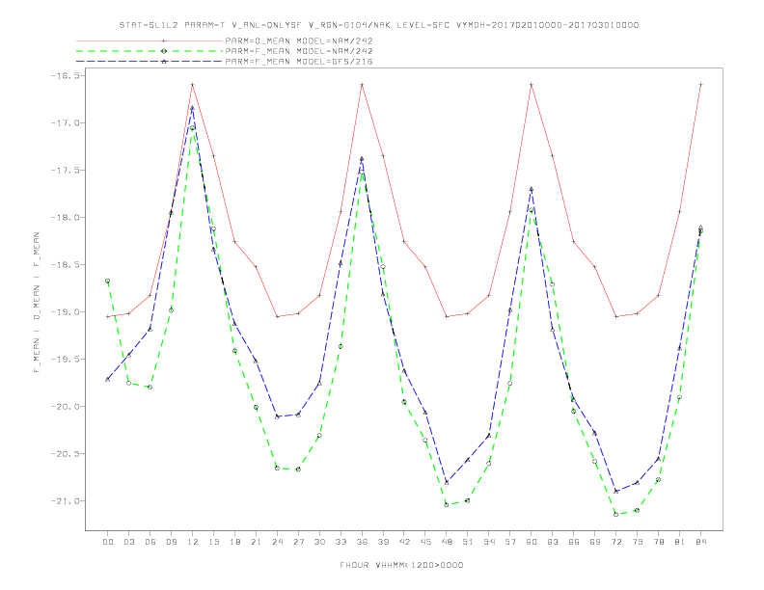Image resolution: width=764 pixels, height=590 pixels.
Task: Click the blue dashed line legend sample
Action: tap(150, 62)
